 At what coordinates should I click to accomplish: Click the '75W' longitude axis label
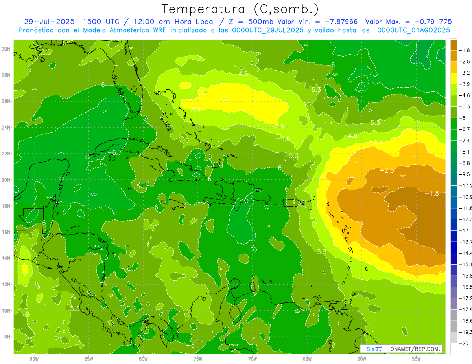click(198, 359)
